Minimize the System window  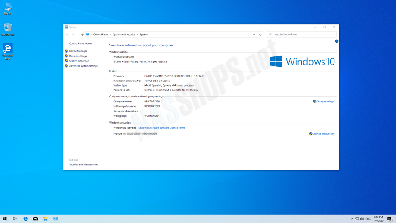coord(315,27)
